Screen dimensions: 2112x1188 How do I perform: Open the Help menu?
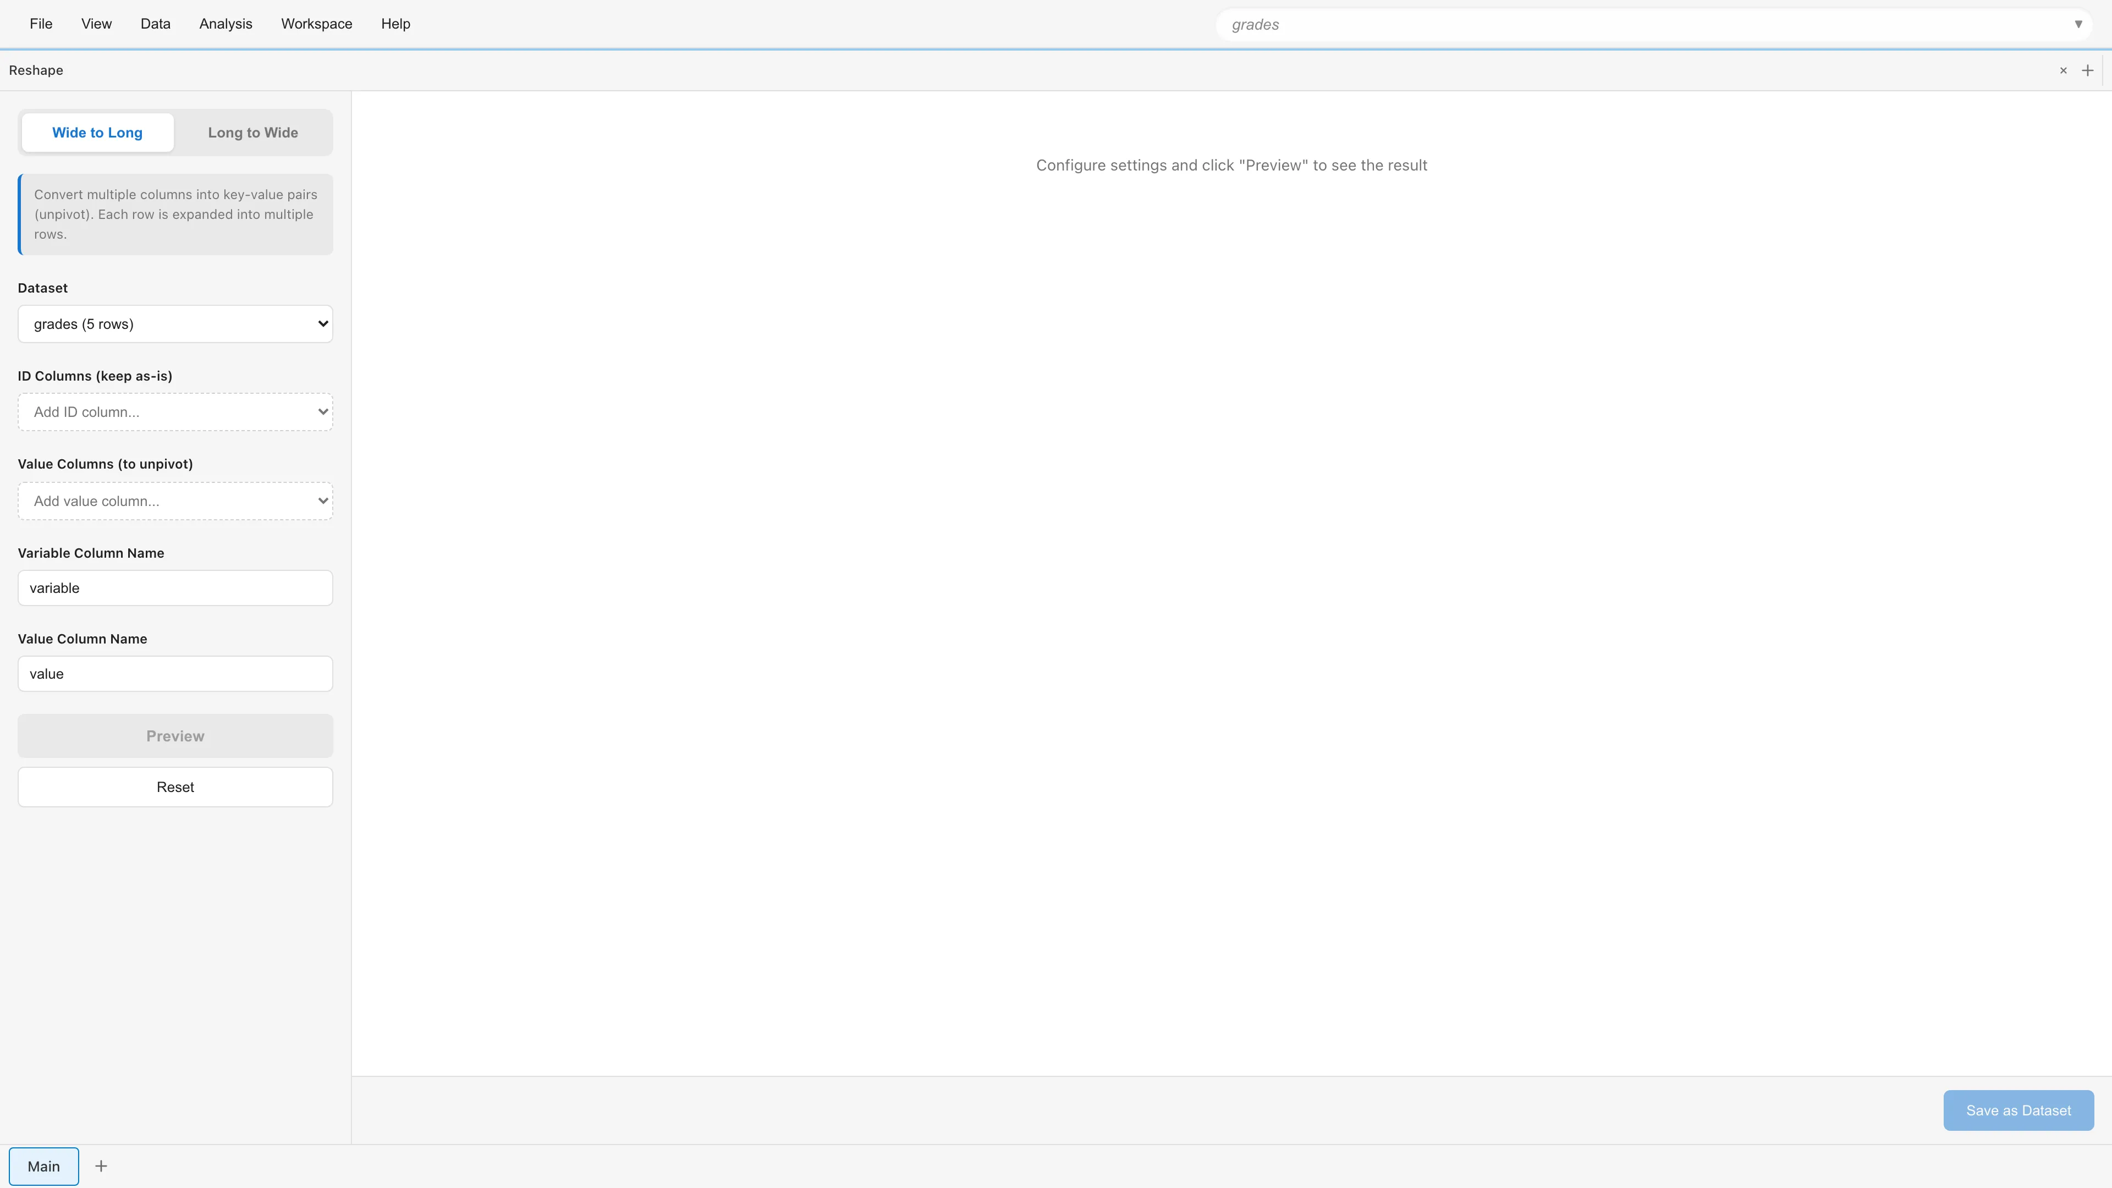(x=396, y=24)
